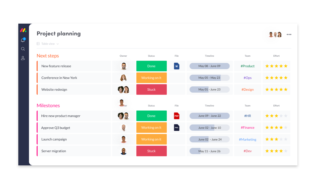
Task: Click timeline June 09 - June 22
Action: click(210, 116)
